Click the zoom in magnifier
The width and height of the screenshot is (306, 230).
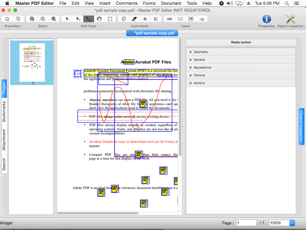click(54, 19)
